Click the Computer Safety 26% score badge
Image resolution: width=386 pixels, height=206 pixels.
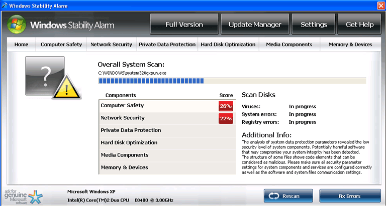click(x=226, y=106)
